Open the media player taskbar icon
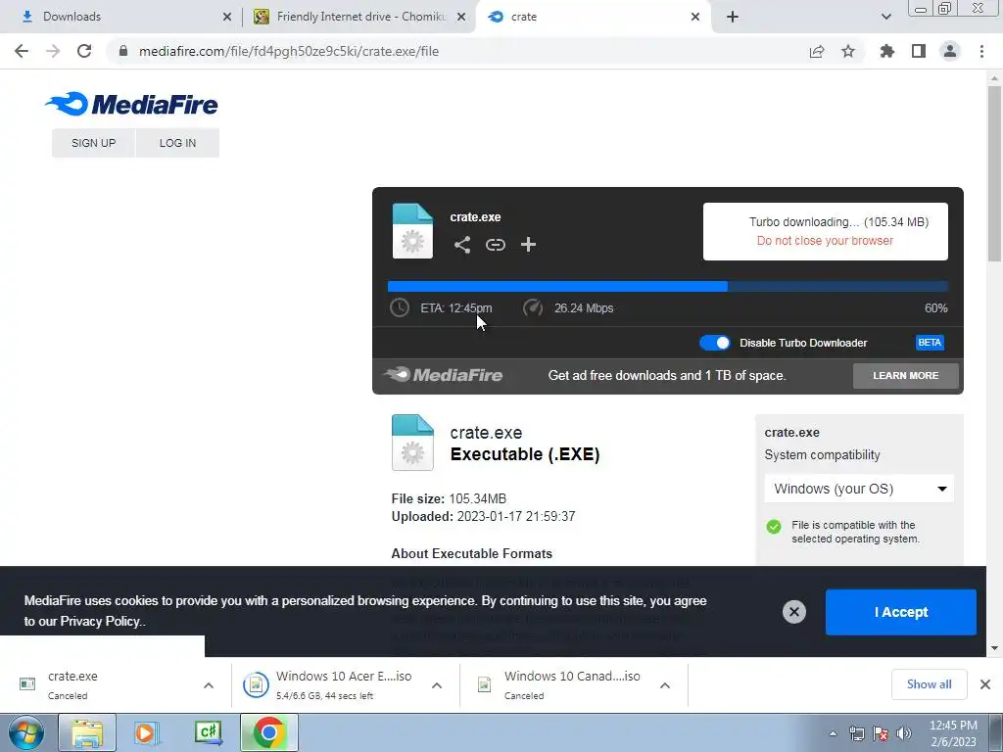The width and height of the screenshot is (1003, 752). tap(147, 732)
